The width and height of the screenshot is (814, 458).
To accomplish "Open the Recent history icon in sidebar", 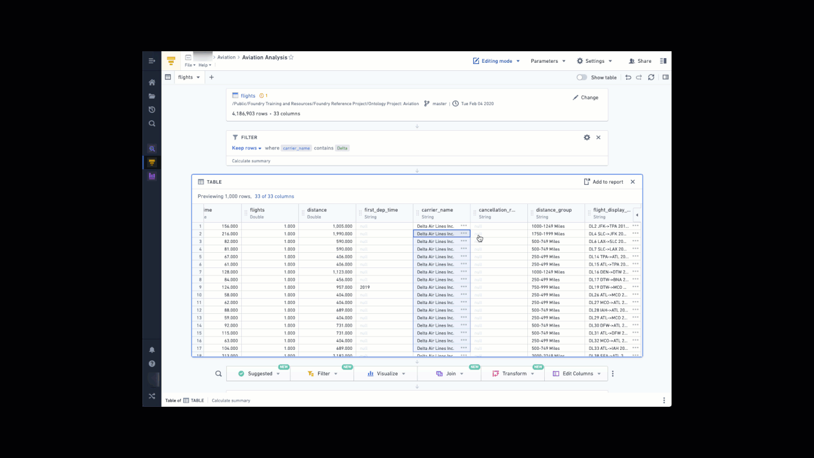I will click(152, 110).
